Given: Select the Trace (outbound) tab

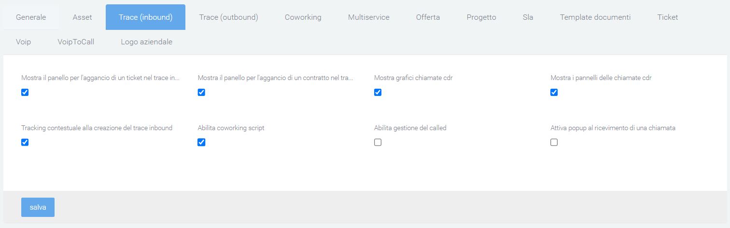Looking at the screenshot, I should click(228, 17).
